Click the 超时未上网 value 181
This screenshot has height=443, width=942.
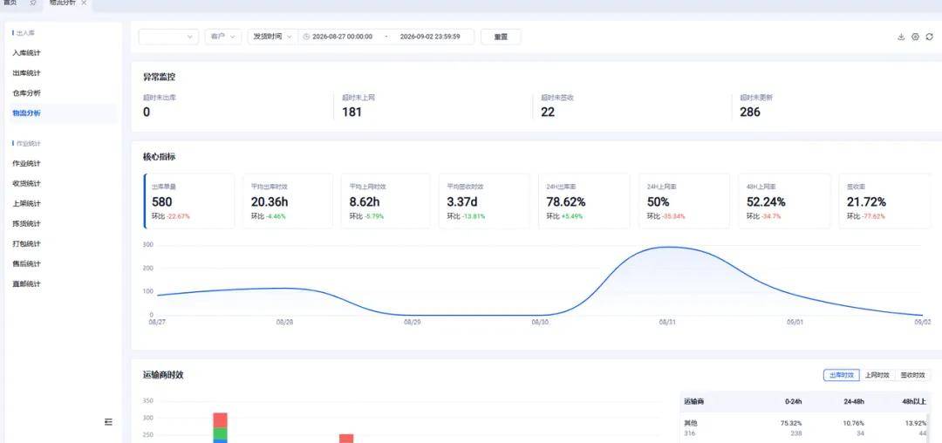click(352, 112)
